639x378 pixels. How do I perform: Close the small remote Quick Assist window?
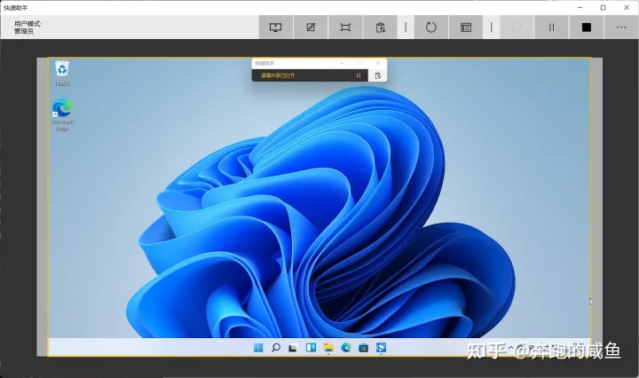tap(378, 63)
